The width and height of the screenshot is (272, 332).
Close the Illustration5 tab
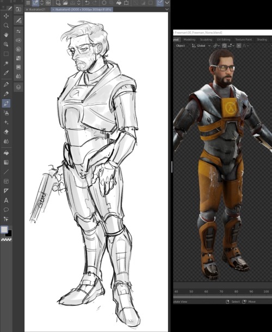(x=53, y=10)
